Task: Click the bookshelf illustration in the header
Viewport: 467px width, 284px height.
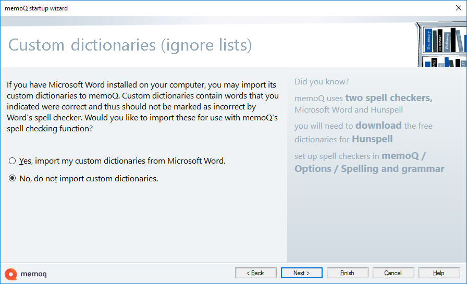Action: [441, 45]
